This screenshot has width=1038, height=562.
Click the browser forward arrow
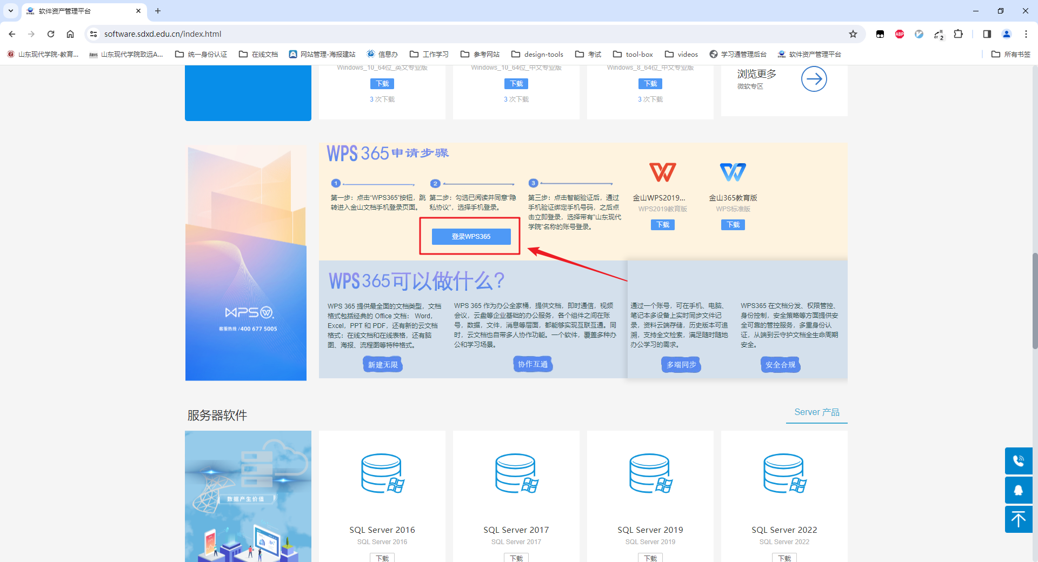coord(31,34)
